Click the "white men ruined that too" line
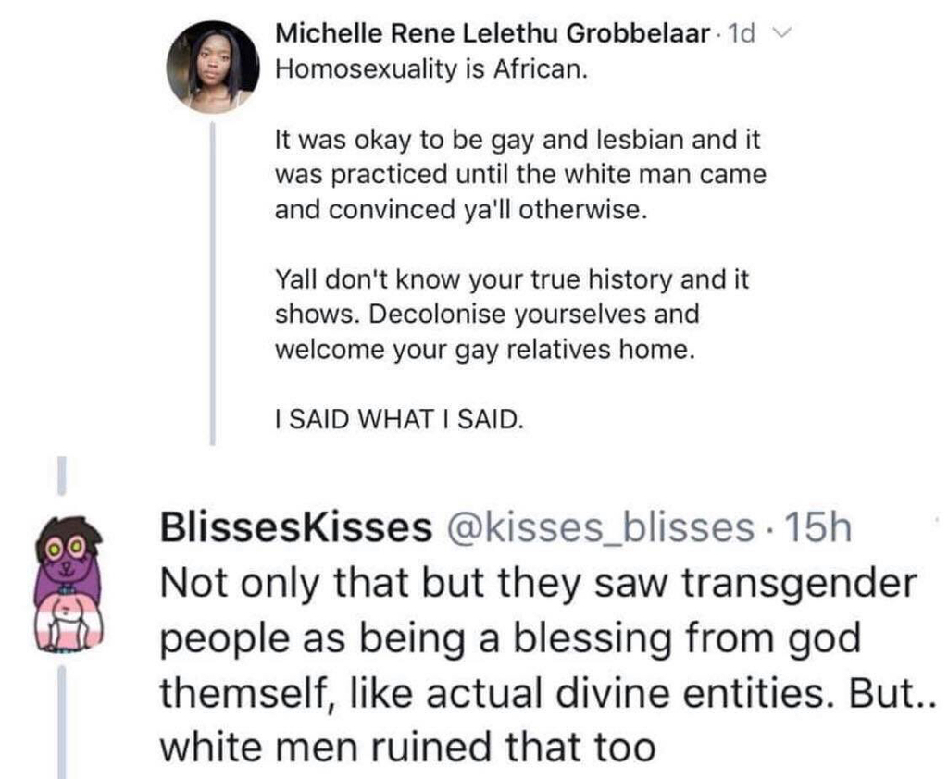 tap(407, 746)
